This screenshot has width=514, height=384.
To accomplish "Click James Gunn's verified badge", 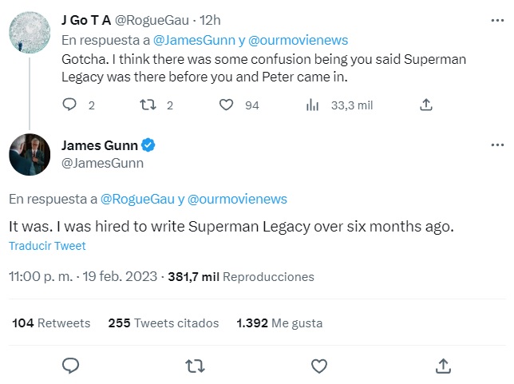I will click(x=148, y=145).
